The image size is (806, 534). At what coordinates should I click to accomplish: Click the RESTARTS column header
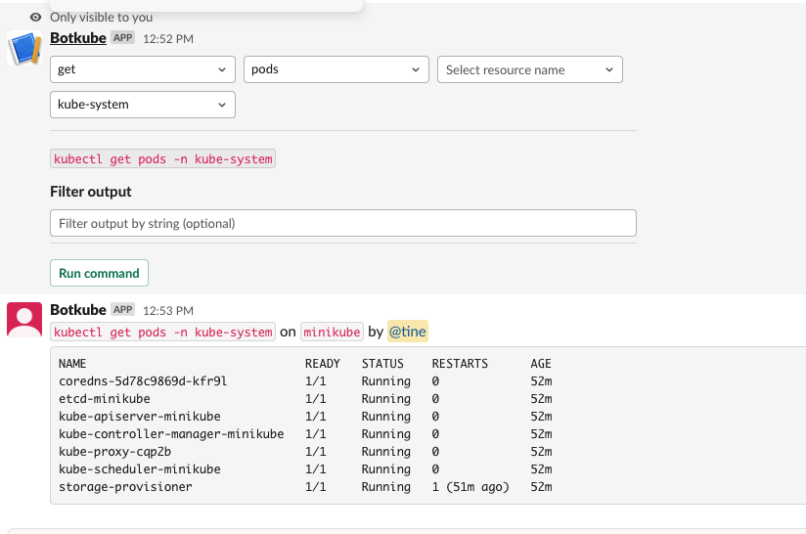coord(460,364)
